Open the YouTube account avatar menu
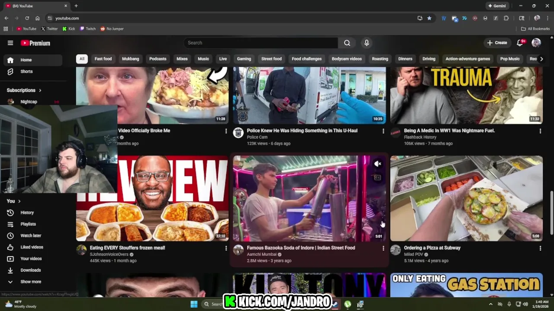The height and width of the screenshot is (311, 554). point(536,43)
